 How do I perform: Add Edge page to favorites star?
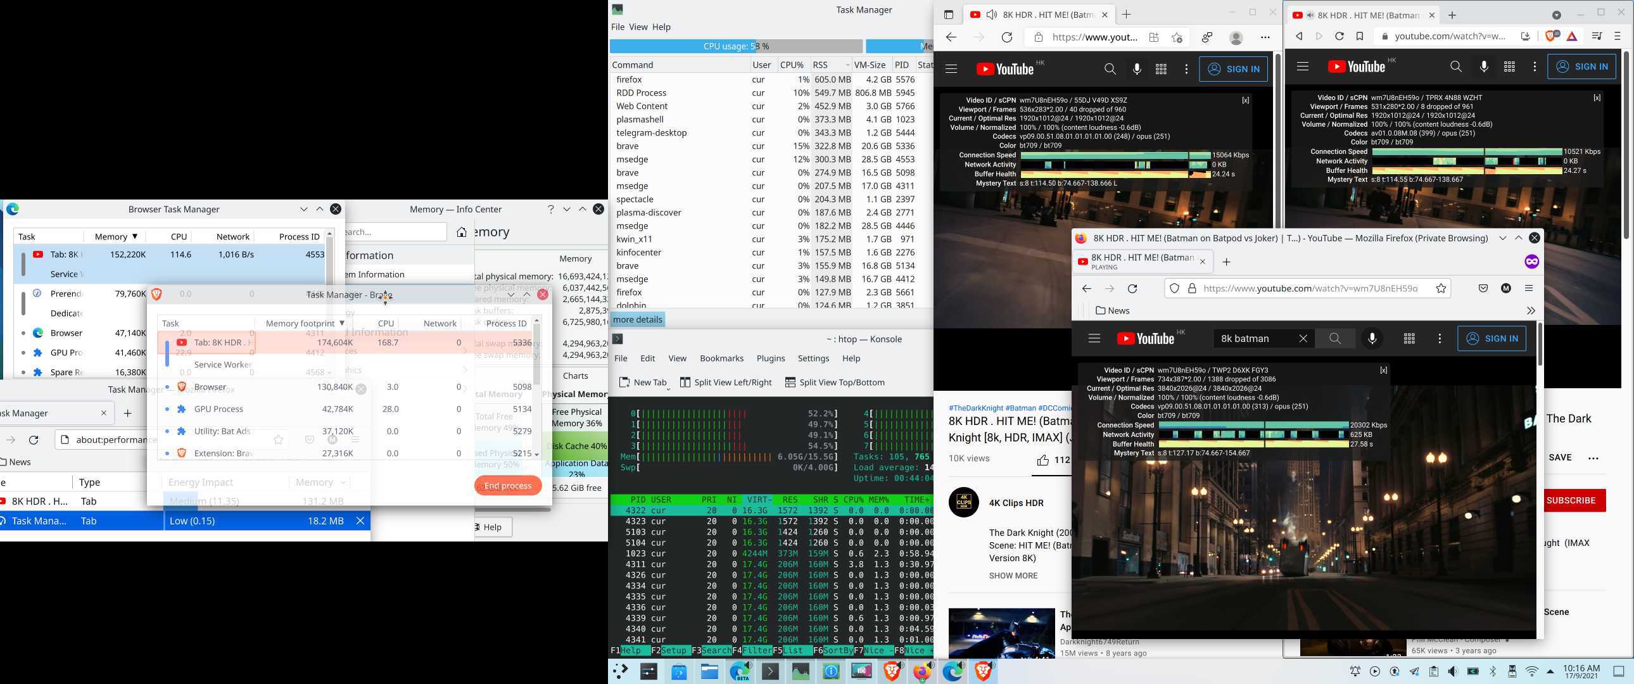click(x=1177, y=37)
